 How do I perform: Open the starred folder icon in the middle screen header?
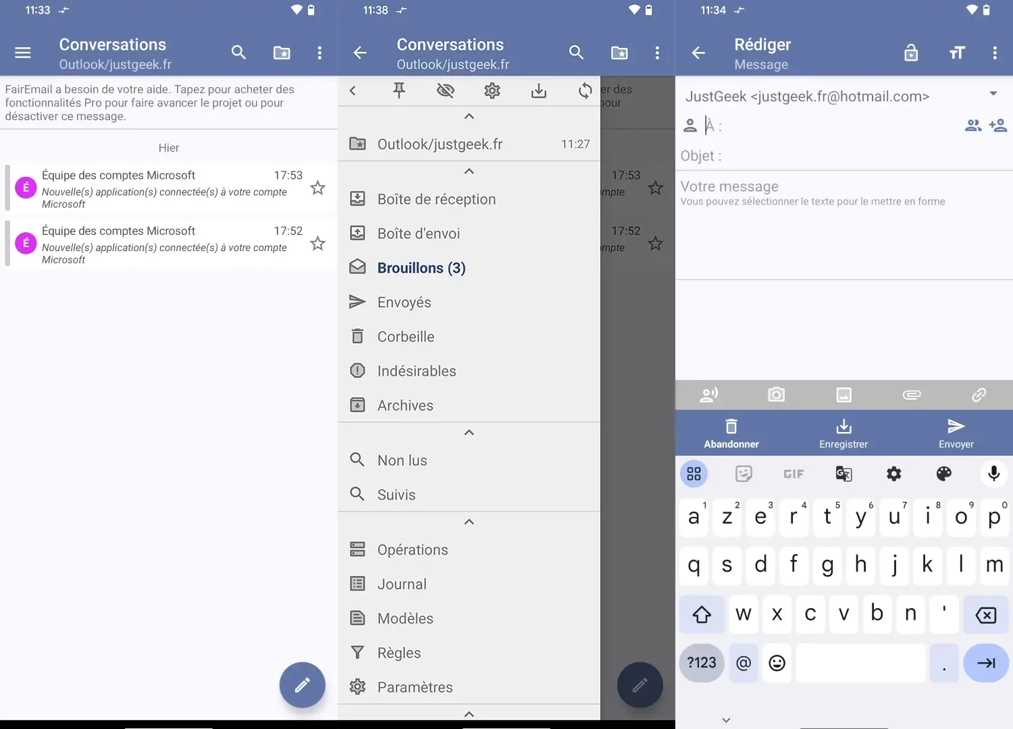coord(619,53)
